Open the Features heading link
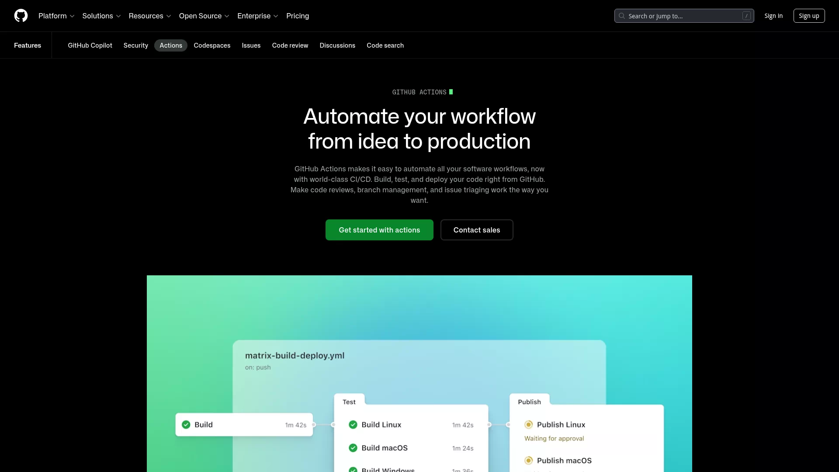 pos(28,45)
